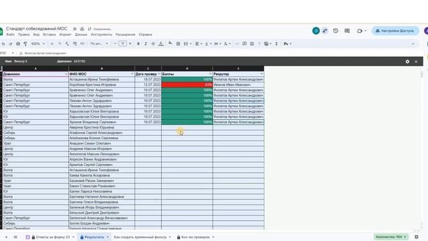The image size is (428, 241).
Task: Insert a link icon
Action: [237, 44]
